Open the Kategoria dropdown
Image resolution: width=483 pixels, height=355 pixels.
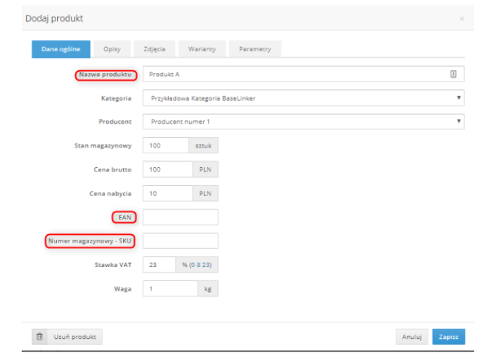tap(304, 98)
